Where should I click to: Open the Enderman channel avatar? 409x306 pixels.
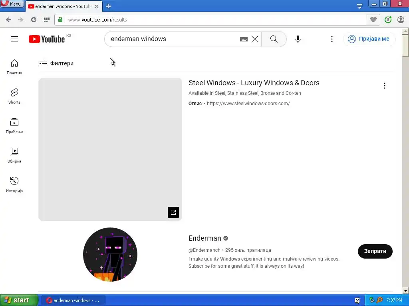110,255
